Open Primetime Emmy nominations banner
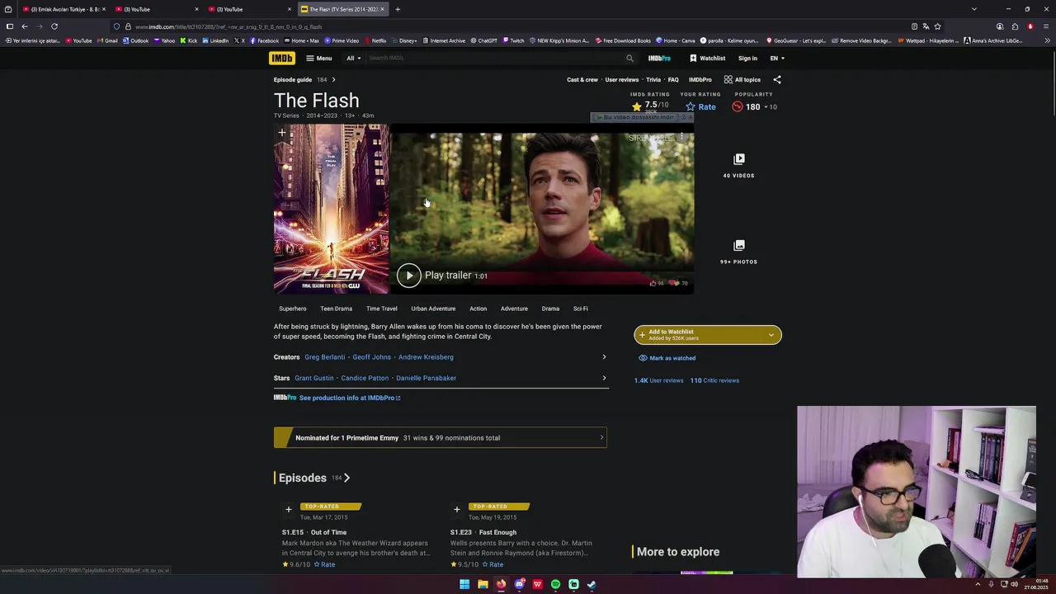Image resolution: width=1056 pixels, height=594 pixels. tap(441, 438)
